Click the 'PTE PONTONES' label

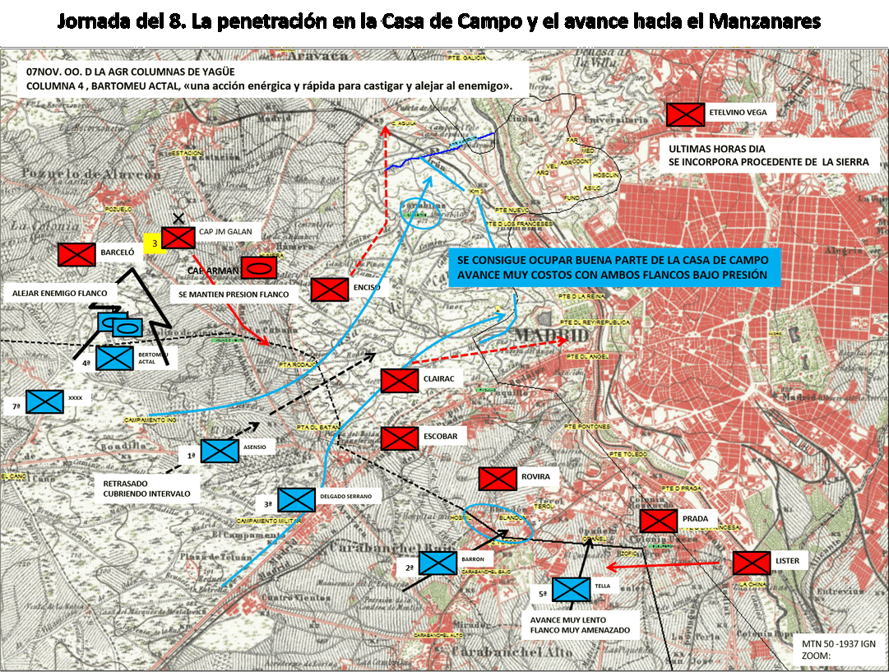pyautogui.click(x=587, y=426)
